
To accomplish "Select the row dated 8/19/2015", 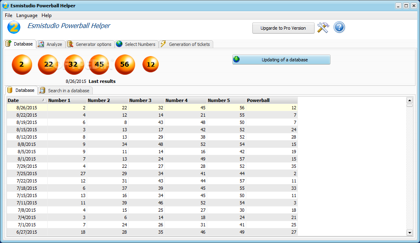I will click(x=152, y=122).
